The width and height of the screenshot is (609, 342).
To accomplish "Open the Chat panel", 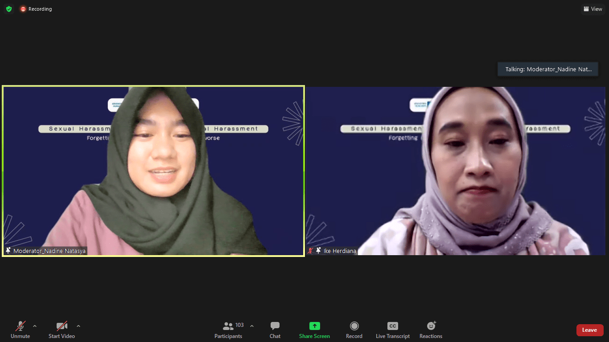I will [x=275, y=330].
